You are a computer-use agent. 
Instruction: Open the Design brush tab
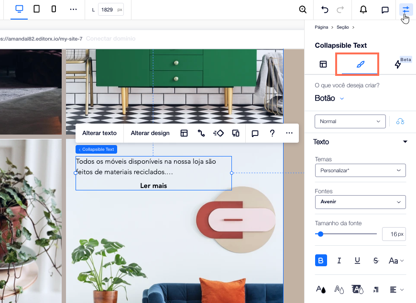pos(360,64)
